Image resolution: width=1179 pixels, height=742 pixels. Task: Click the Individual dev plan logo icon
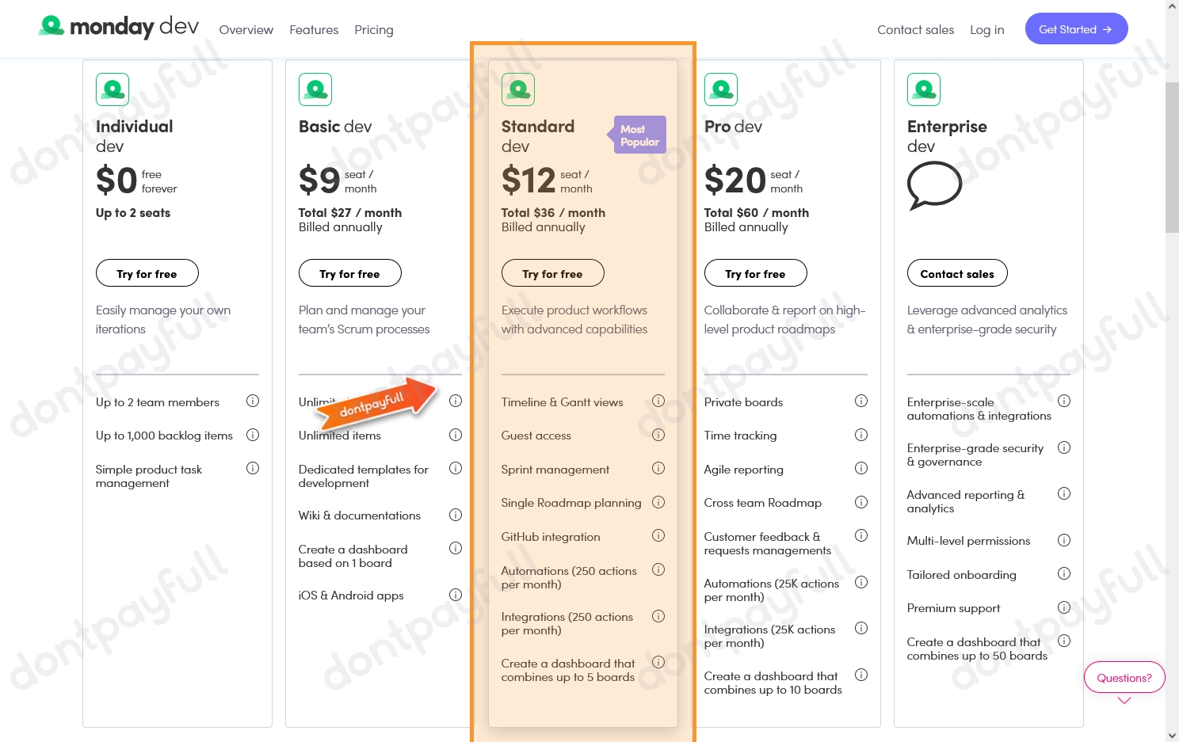pos(112,89)
